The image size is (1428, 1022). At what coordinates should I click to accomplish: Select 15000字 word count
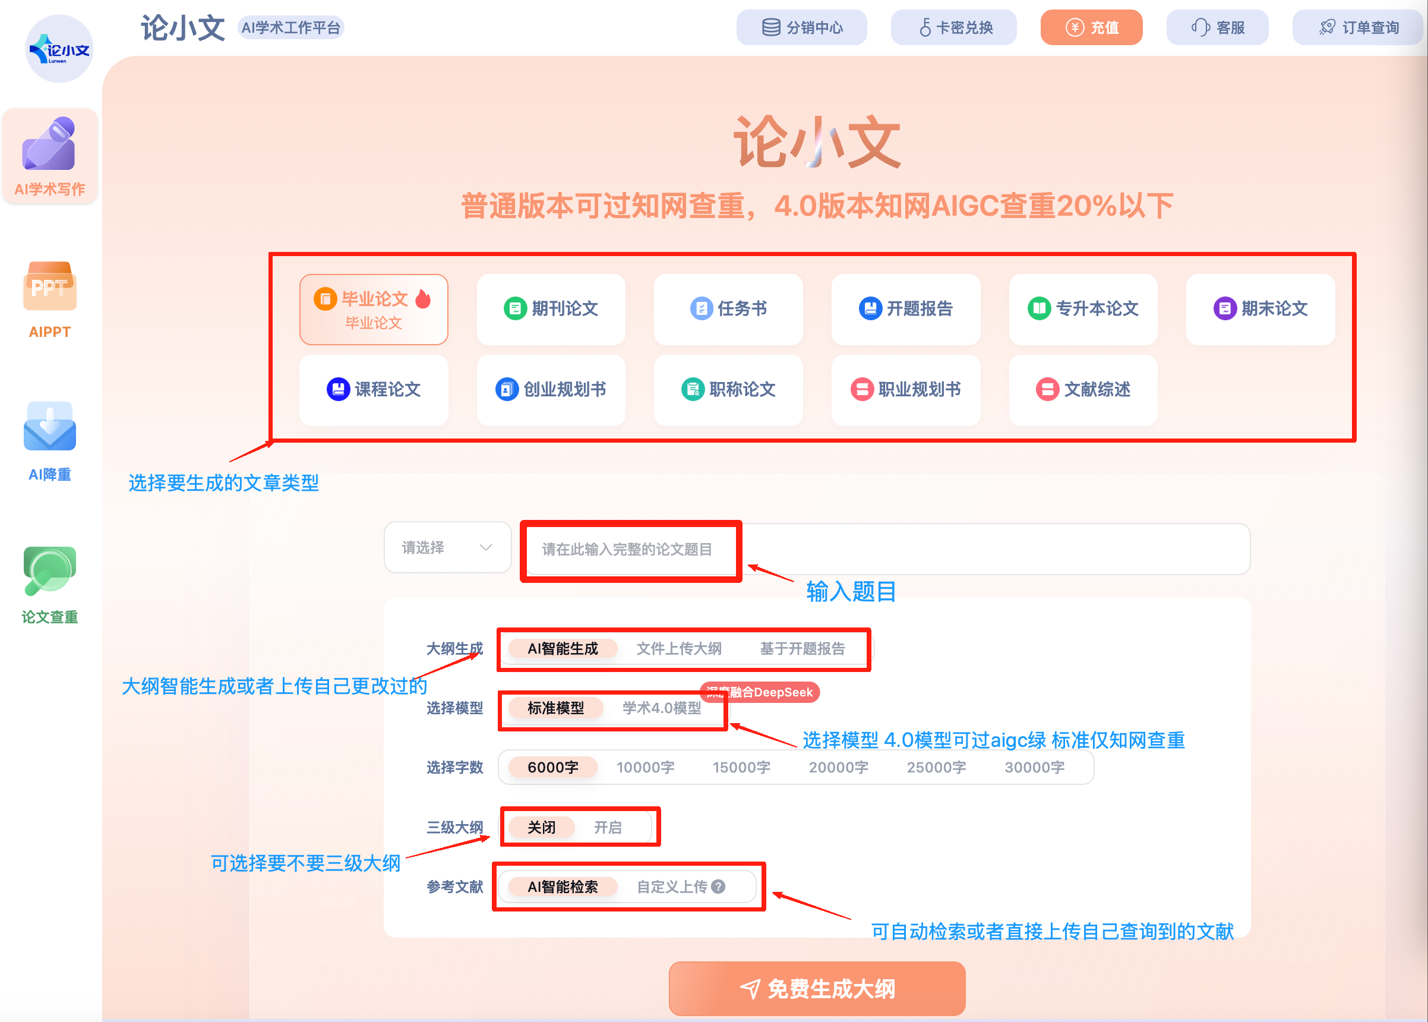point(742,767)
